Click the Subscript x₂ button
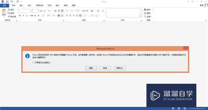This screenshot has width=208, height=110. (35, 15)
